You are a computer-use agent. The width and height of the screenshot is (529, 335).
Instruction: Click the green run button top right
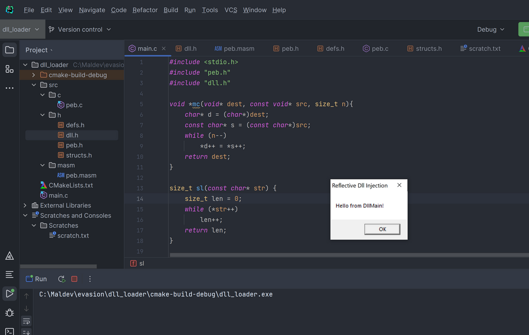(x=525, y=30)
